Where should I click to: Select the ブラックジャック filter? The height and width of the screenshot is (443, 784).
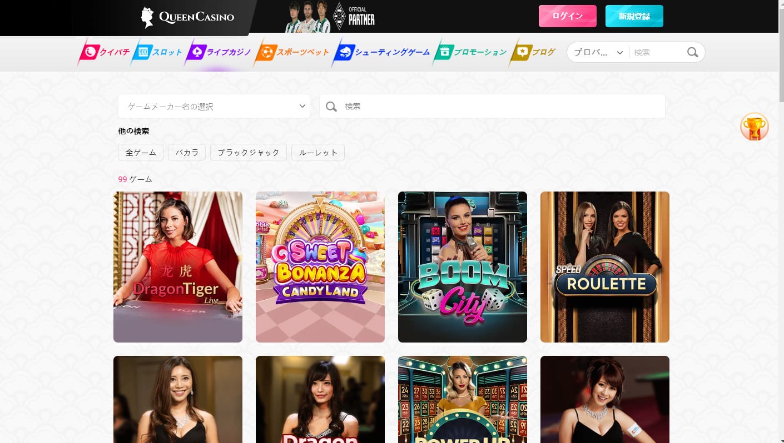(x=248, y=152)
